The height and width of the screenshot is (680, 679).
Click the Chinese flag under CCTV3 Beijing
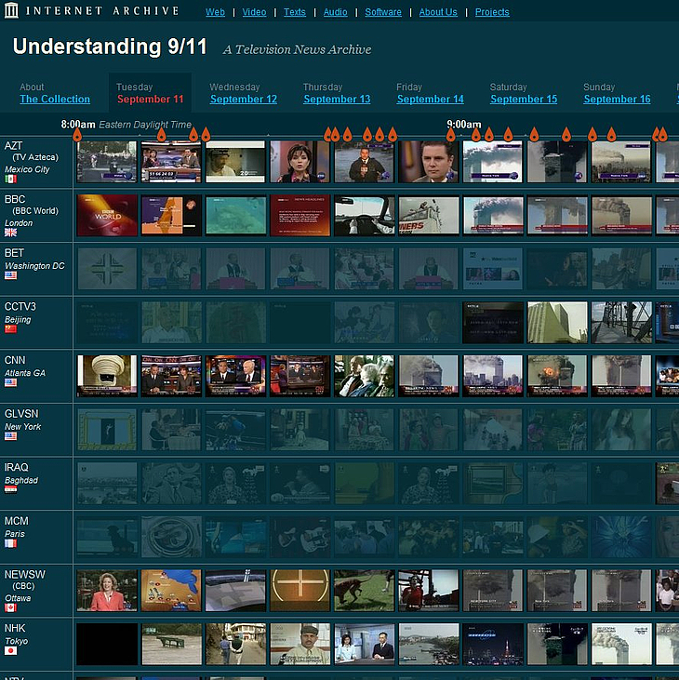coord(10,329)
